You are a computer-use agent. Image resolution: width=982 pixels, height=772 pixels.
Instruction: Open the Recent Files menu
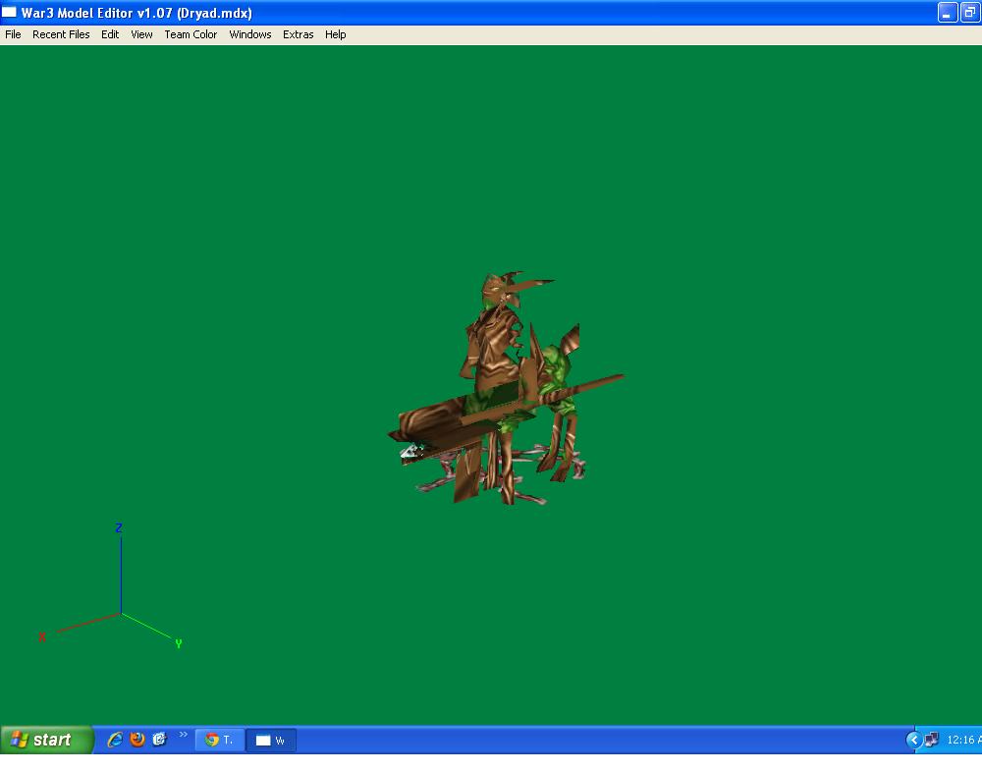(x=61, y=34)
